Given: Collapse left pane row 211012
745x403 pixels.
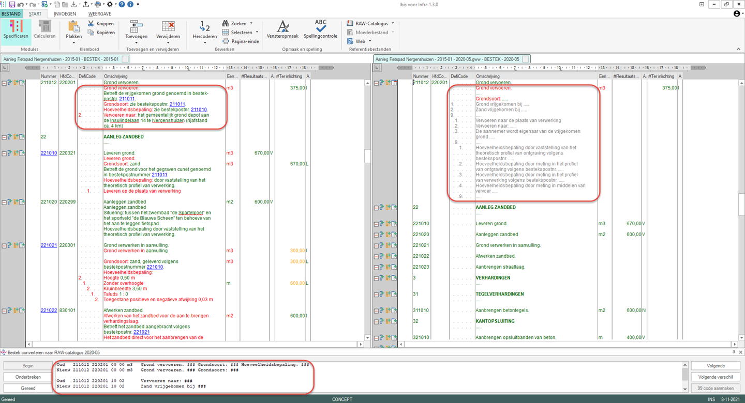Looking at the screenshot, I should [x=4, y=83].
